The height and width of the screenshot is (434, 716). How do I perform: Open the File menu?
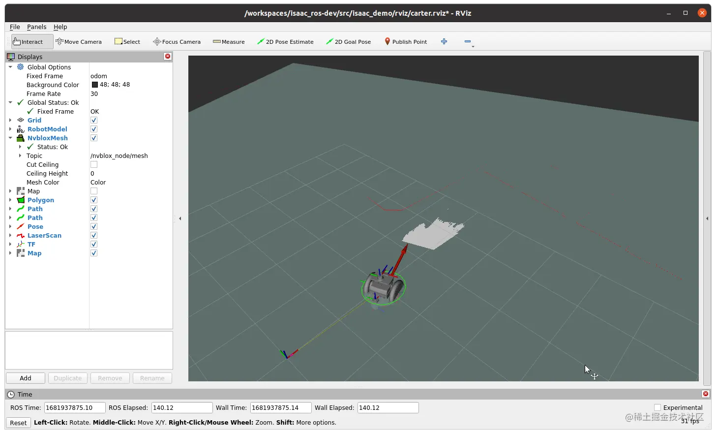tap(14, 27)
